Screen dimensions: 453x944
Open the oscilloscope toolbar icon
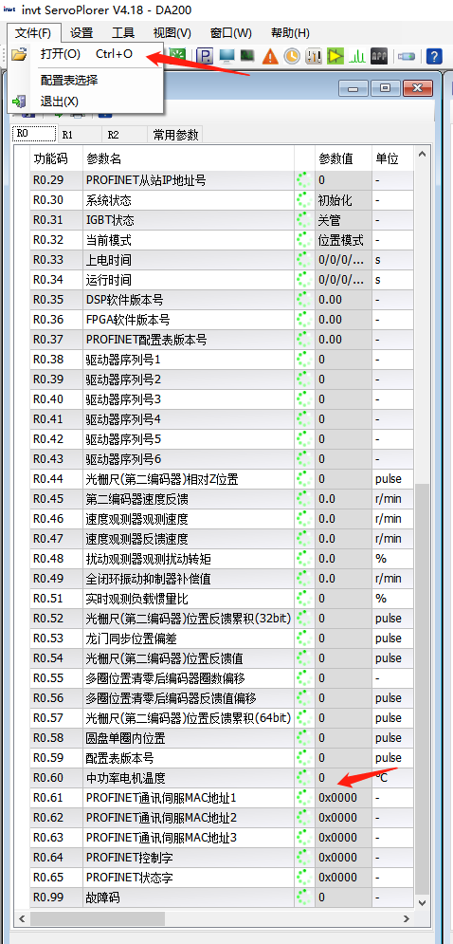click(x=247, y=56)
